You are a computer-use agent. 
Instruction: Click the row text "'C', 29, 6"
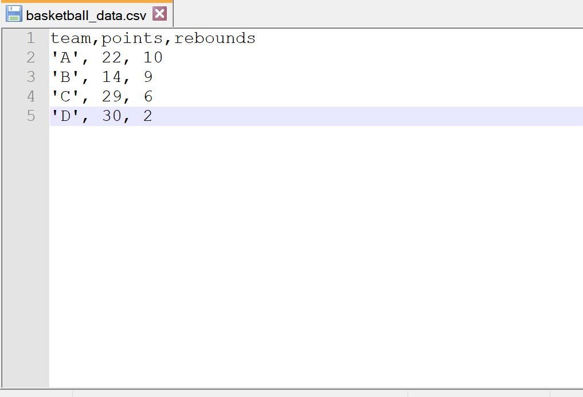[101, 97]
